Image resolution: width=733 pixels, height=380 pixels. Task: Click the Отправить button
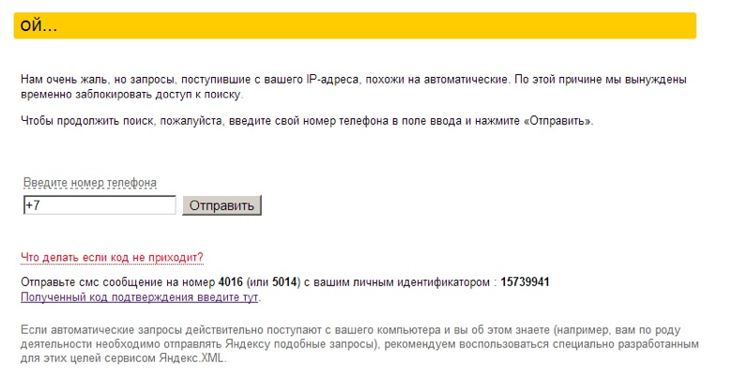pyautogui.click(x=221, y=205)
